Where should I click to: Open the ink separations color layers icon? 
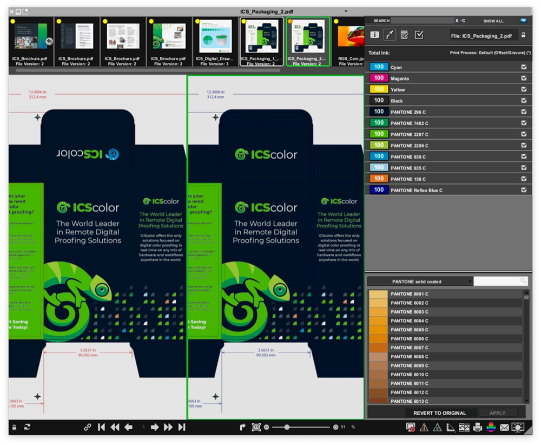[491, 427]
